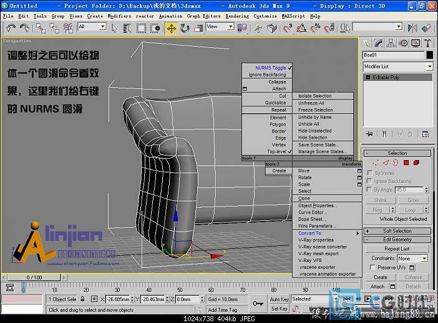
Task: Click the Grow selection button
Action: click(x=413, y=200)
